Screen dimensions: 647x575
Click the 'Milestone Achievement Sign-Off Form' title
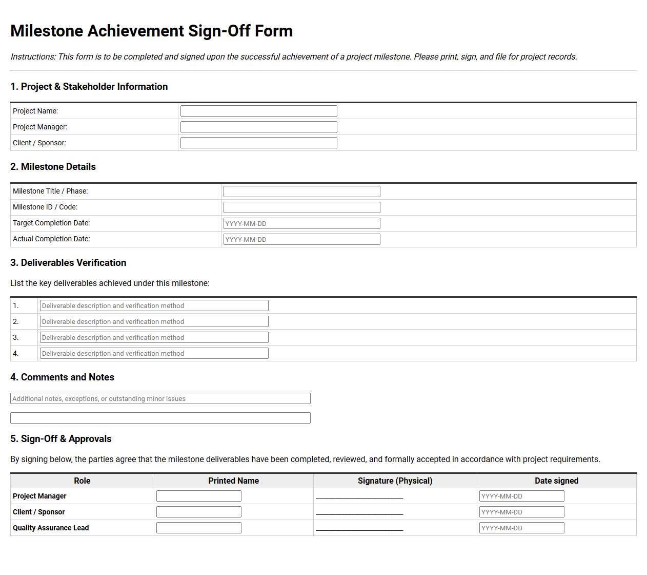click(152, 31)
